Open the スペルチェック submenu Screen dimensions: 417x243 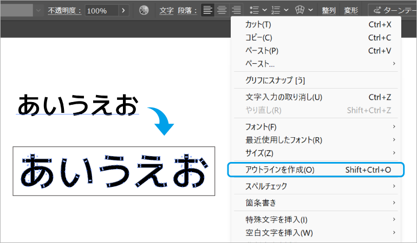pos(316,186)
